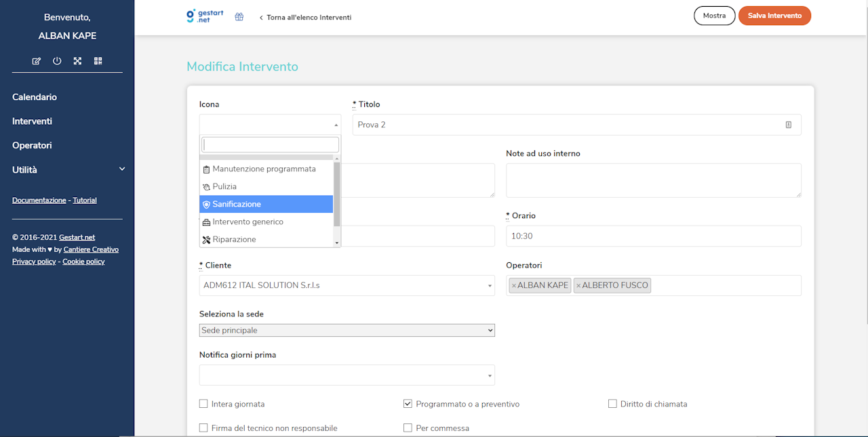Enable the Intera giornata checkbox
Viewport: 868px width, 437px height.
[x=203, y=404]
